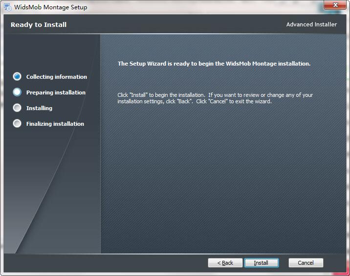Click the WidsMob Montage Setup title text
Screen dimensions: 350x276
51,7
